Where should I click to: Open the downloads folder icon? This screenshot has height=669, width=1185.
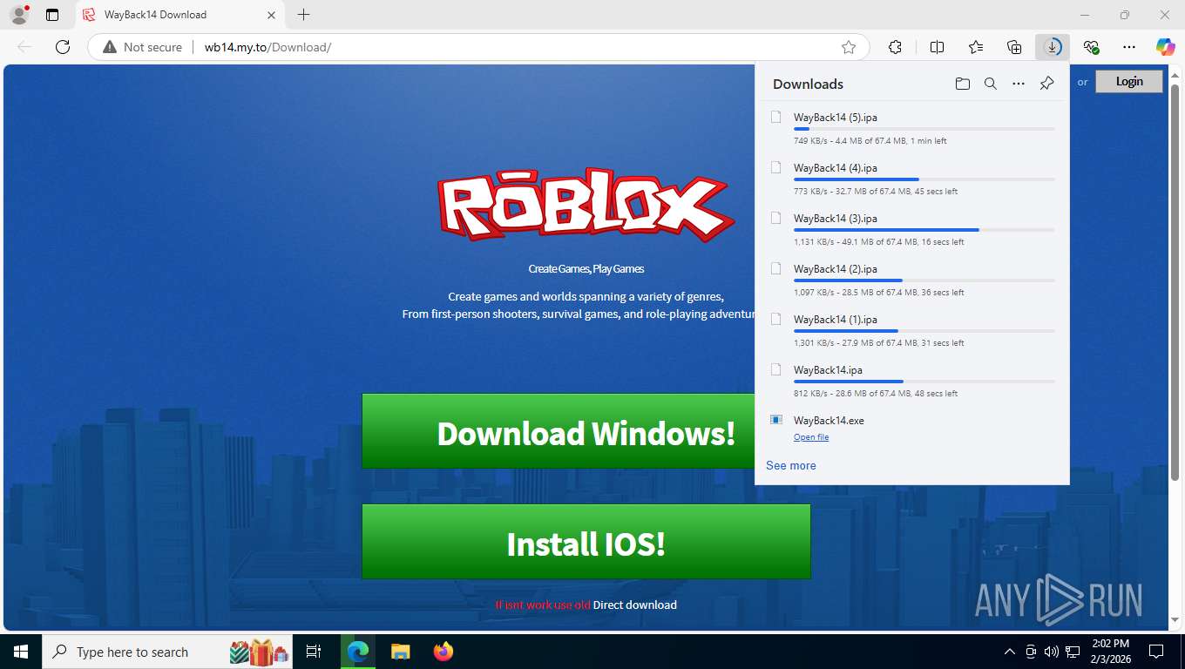962,84
